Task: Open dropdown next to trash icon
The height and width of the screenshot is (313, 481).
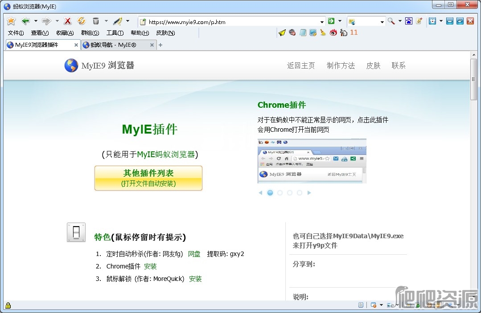Action: [x=106, y=21]
